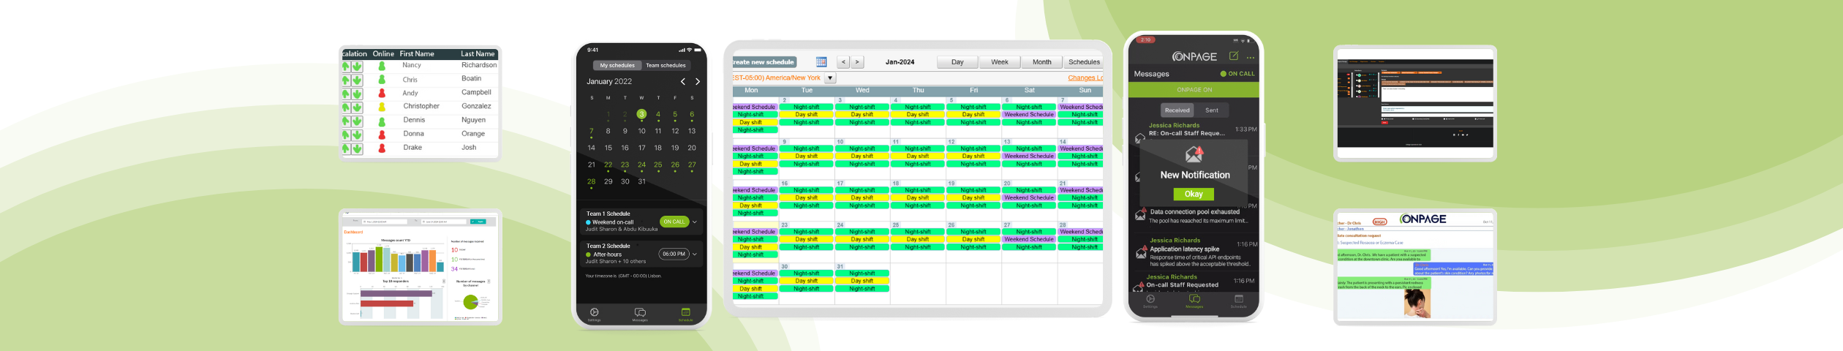Click the escalation up arrow in Dennis Nguyen's row
Screen dimensions: 1843x351
[x=346, y=121]
